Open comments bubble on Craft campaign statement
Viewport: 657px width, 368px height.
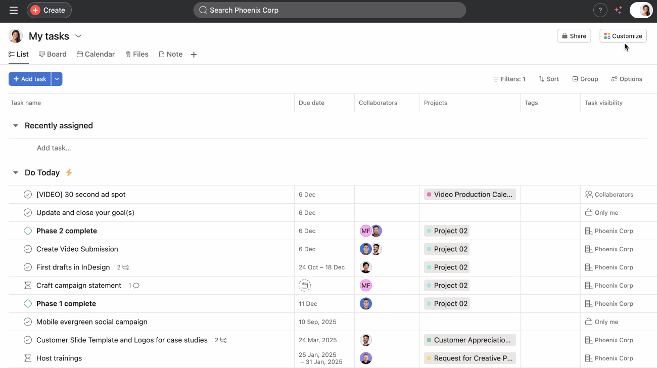click(x=135, y=285)
